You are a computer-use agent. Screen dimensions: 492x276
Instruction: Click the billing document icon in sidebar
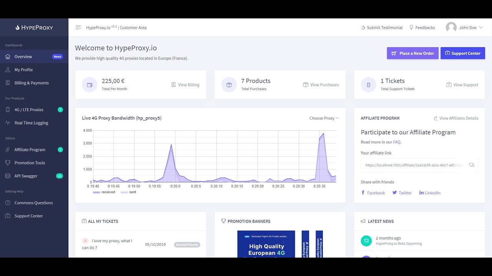coord(8,83)
